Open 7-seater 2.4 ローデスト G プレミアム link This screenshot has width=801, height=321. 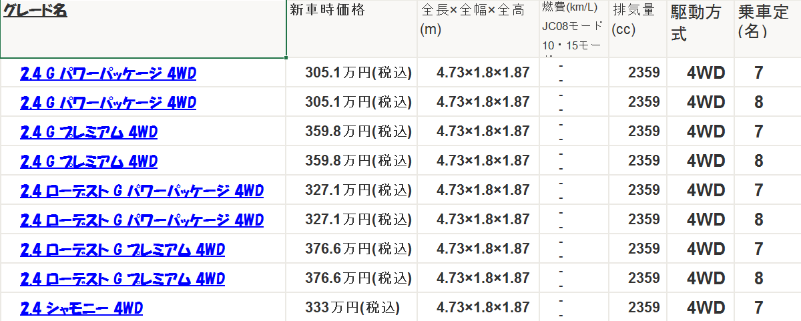(x=122, y=250)
